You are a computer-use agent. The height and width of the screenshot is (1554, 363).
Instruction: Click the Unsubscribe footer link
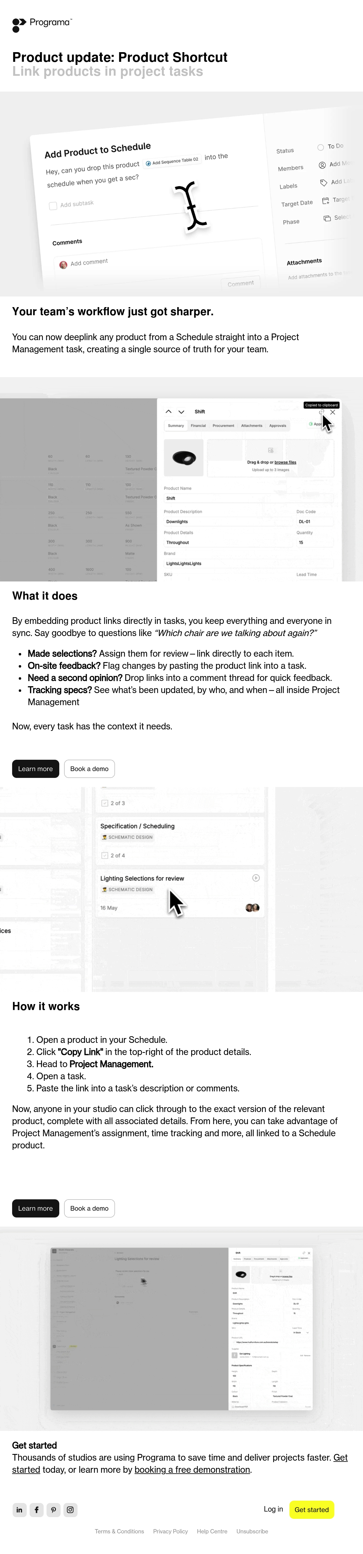pos(252,1531)
